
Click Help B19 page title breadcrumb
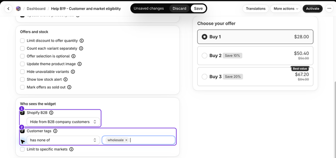(86, 9)
